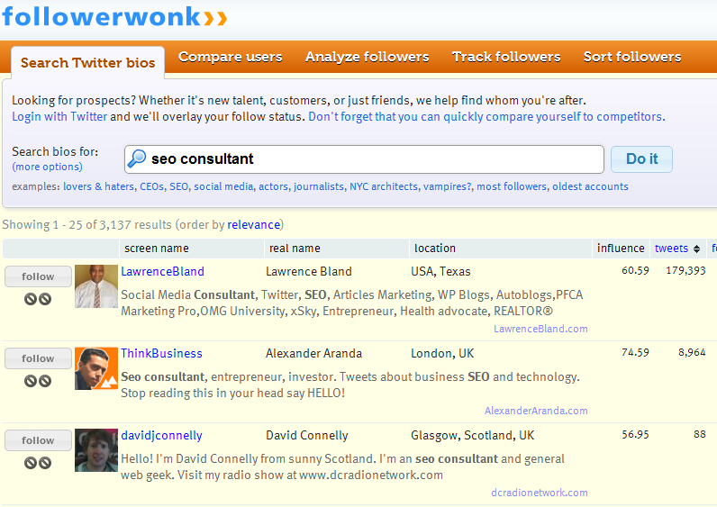This screenshot has width=717, height=507.
Task: Visit the dcradionetwork.com website link
Action: tap(540, 493)
